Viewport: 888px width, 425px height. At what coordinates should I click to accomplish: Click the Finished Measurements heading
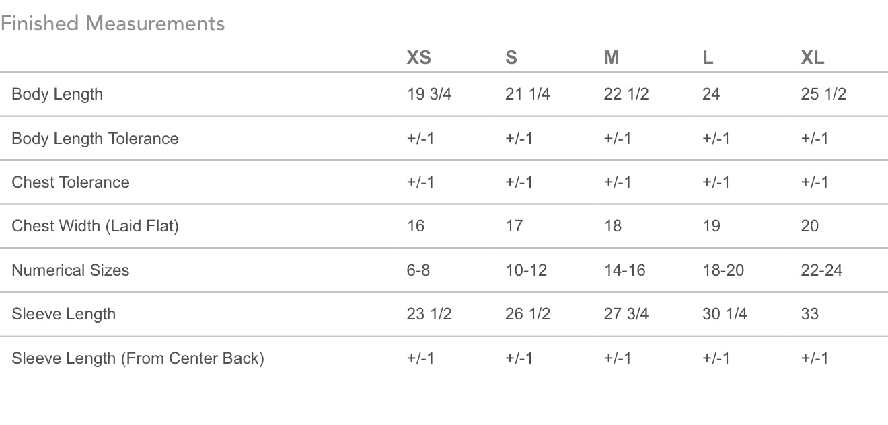[x=112, y=24]
